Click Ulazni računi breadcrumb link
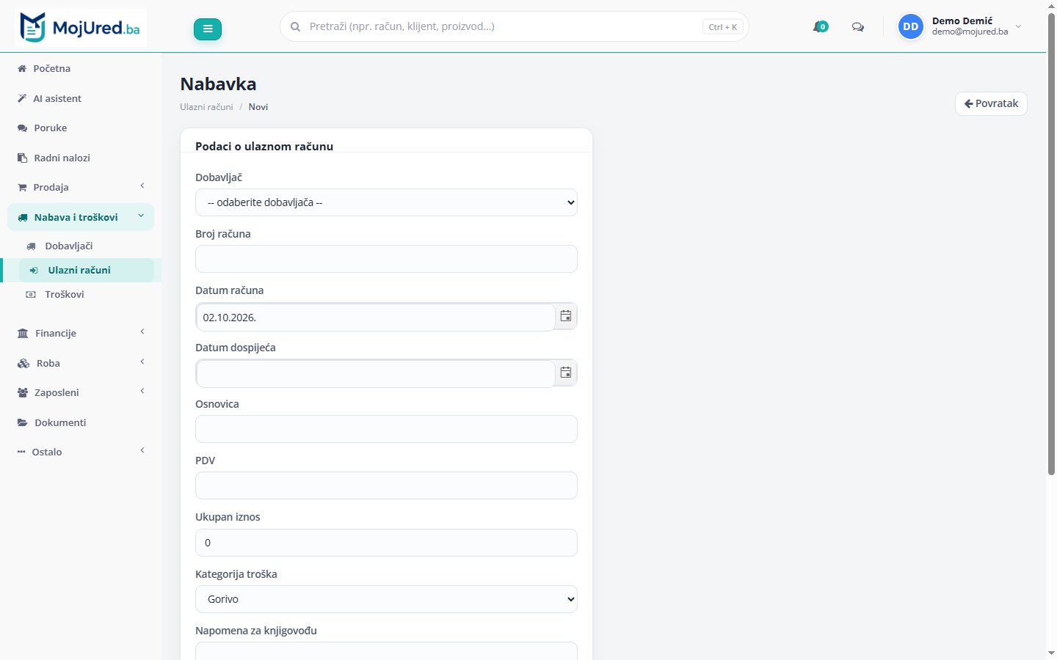1057x660 pixels. [x=206, y=107]
